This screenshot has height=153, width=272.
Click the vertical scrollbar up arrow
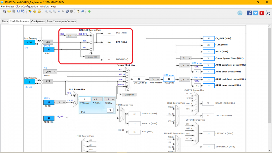269,26
